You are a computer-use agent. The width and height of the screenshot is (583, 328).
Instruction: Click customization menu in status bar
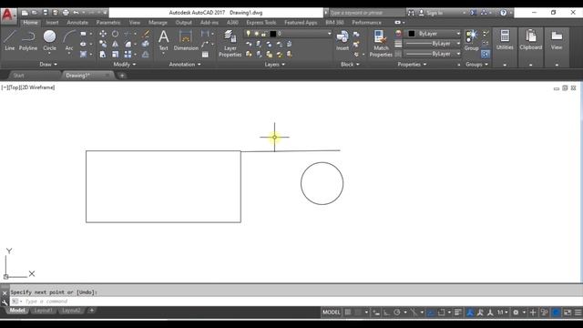click(578, 313)
